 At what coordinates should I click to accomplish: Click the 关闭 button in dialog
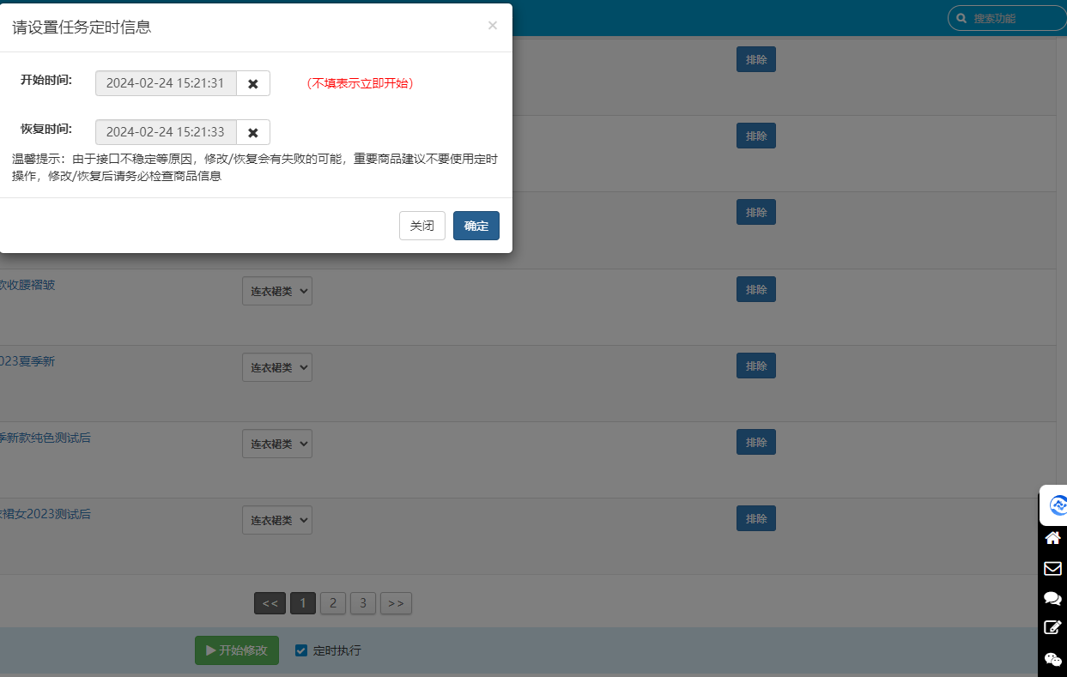coord(422,226)
